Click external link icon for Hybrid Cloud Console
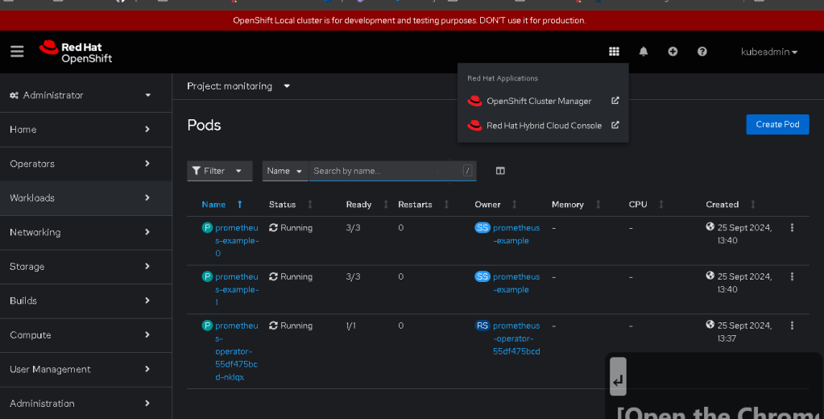Viewport: 824px width, 419px height. tap(615, 125)
